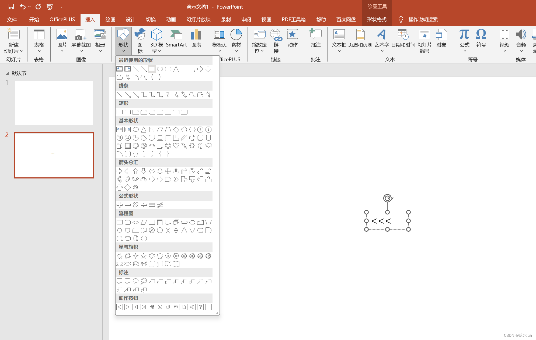Click the 批注 comment button

[316, 39]
